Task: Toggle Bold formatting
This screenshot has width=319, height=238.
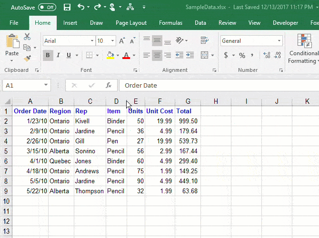Action: click(48, 55)
